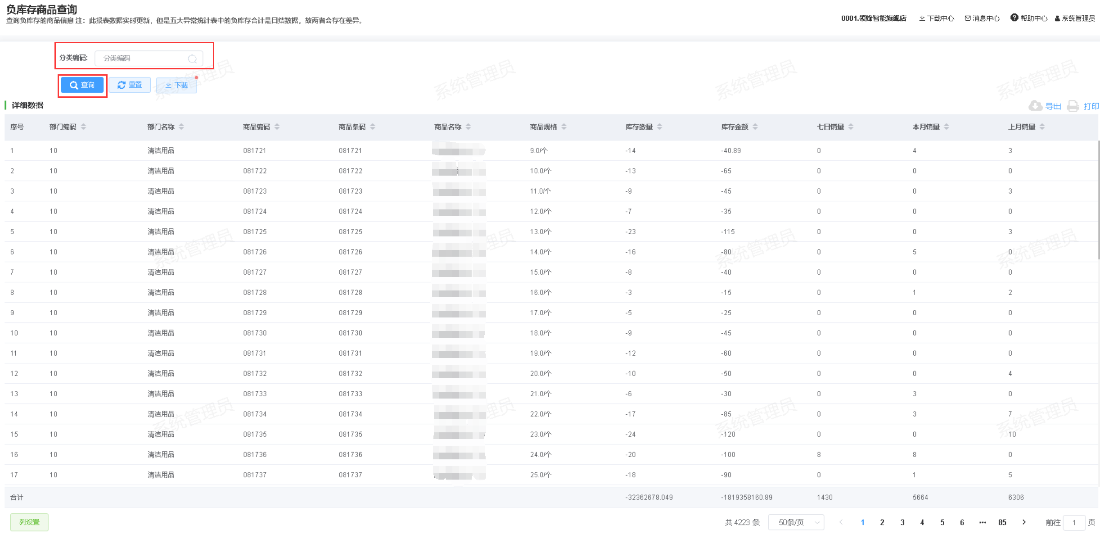The height and width of the screenshot is (544, 1100).
Task: Sort by 库存数量 column
Action: [x=659, y=127]
